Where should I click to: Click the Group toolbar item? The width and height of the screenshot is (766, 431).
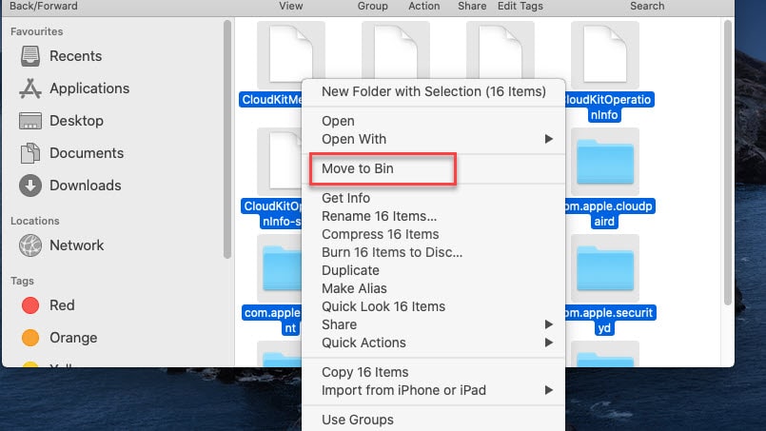tap(373, 6)
